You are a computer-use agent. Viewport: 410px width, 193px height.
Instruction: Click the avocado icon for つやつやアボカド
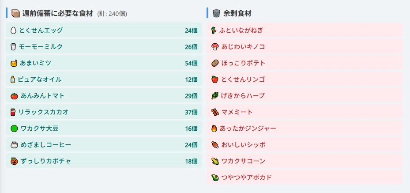214,178
